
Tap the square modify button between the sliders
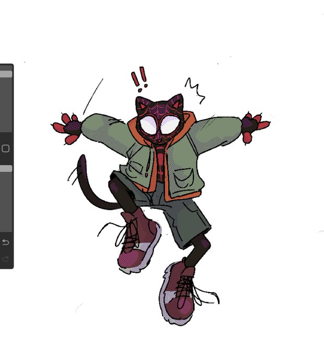pyautogui.click(x=5, y=149)
